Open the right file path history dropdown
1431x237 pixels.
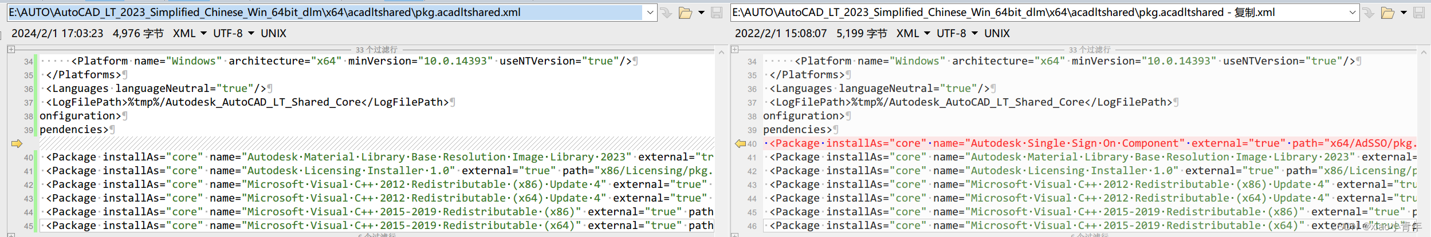tap(1352, 13)
